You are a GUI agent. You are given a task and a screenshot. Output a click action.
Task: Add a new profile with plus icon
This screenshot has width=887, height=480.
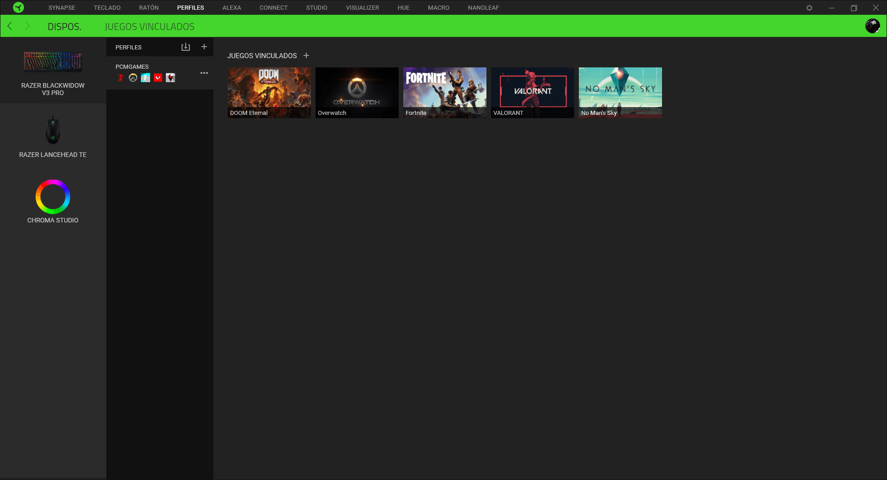point(204,47)
